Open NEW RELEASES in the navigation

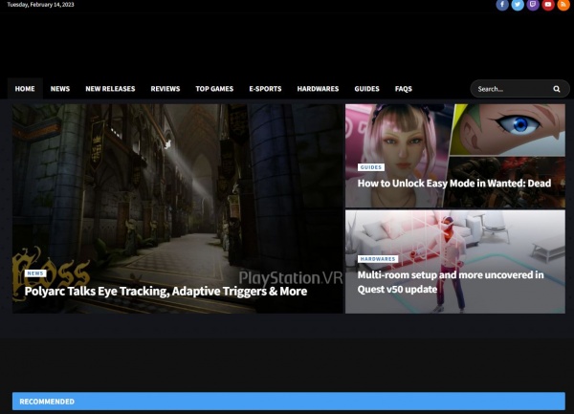click(x=110, y=89)
